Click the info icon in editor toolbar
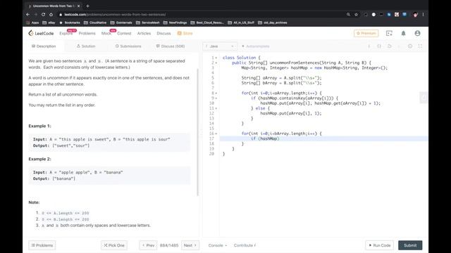This screenshot has height=253, width=451. click(369, 46)
